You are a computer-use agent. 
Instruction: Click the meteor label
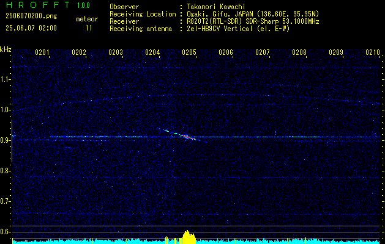click(87, 19)
